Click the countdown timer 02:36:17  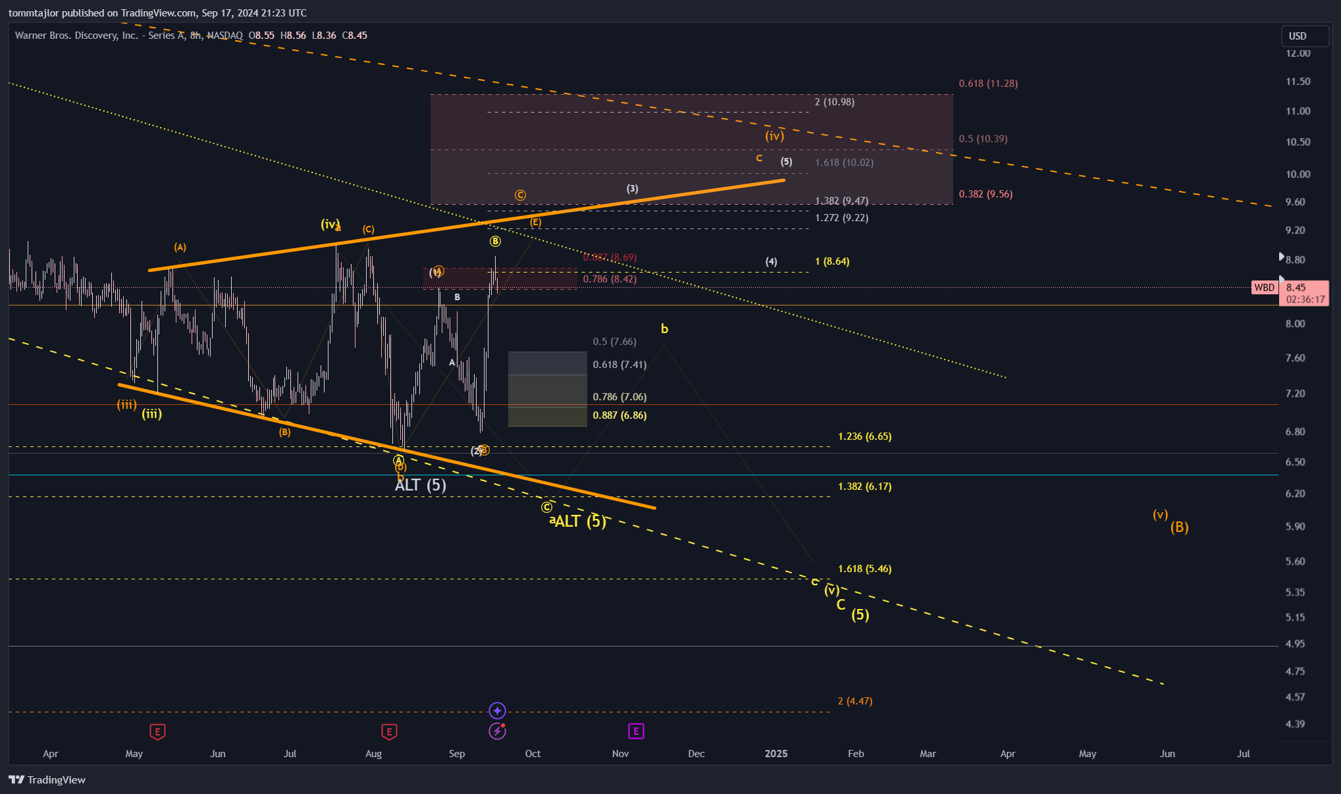point(1305,300)
